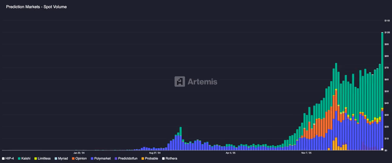Click the '$6B' y-axis label
The height and width of the screenshot is (163, 392).
(x=386, y=80)
